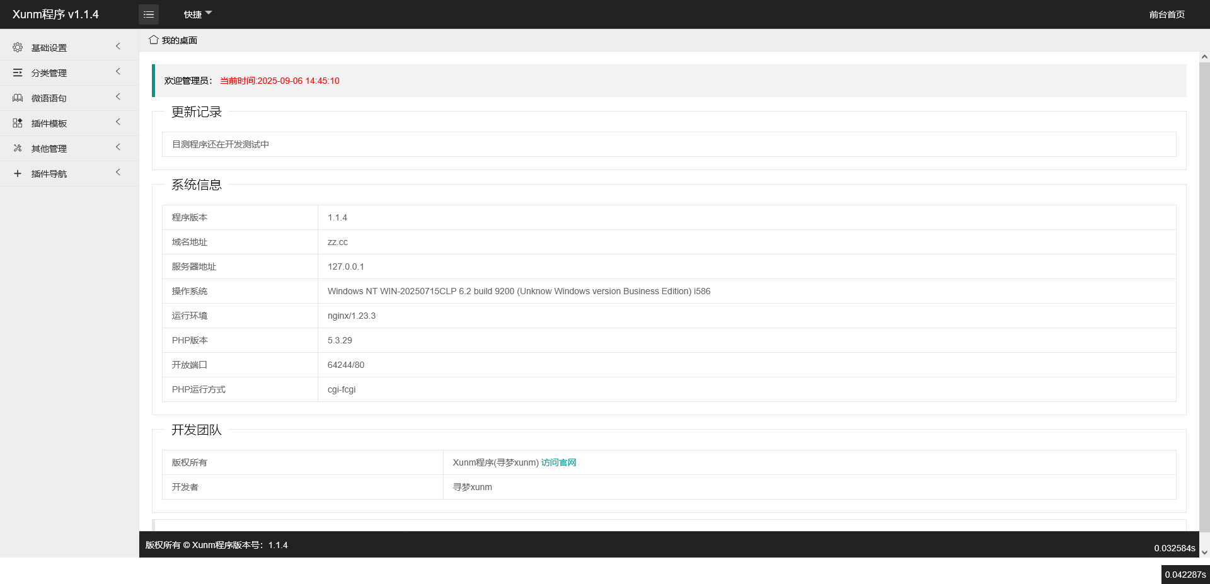Click the plus icon beside 插件导航
1210x584 pixels.
[18, 173]
